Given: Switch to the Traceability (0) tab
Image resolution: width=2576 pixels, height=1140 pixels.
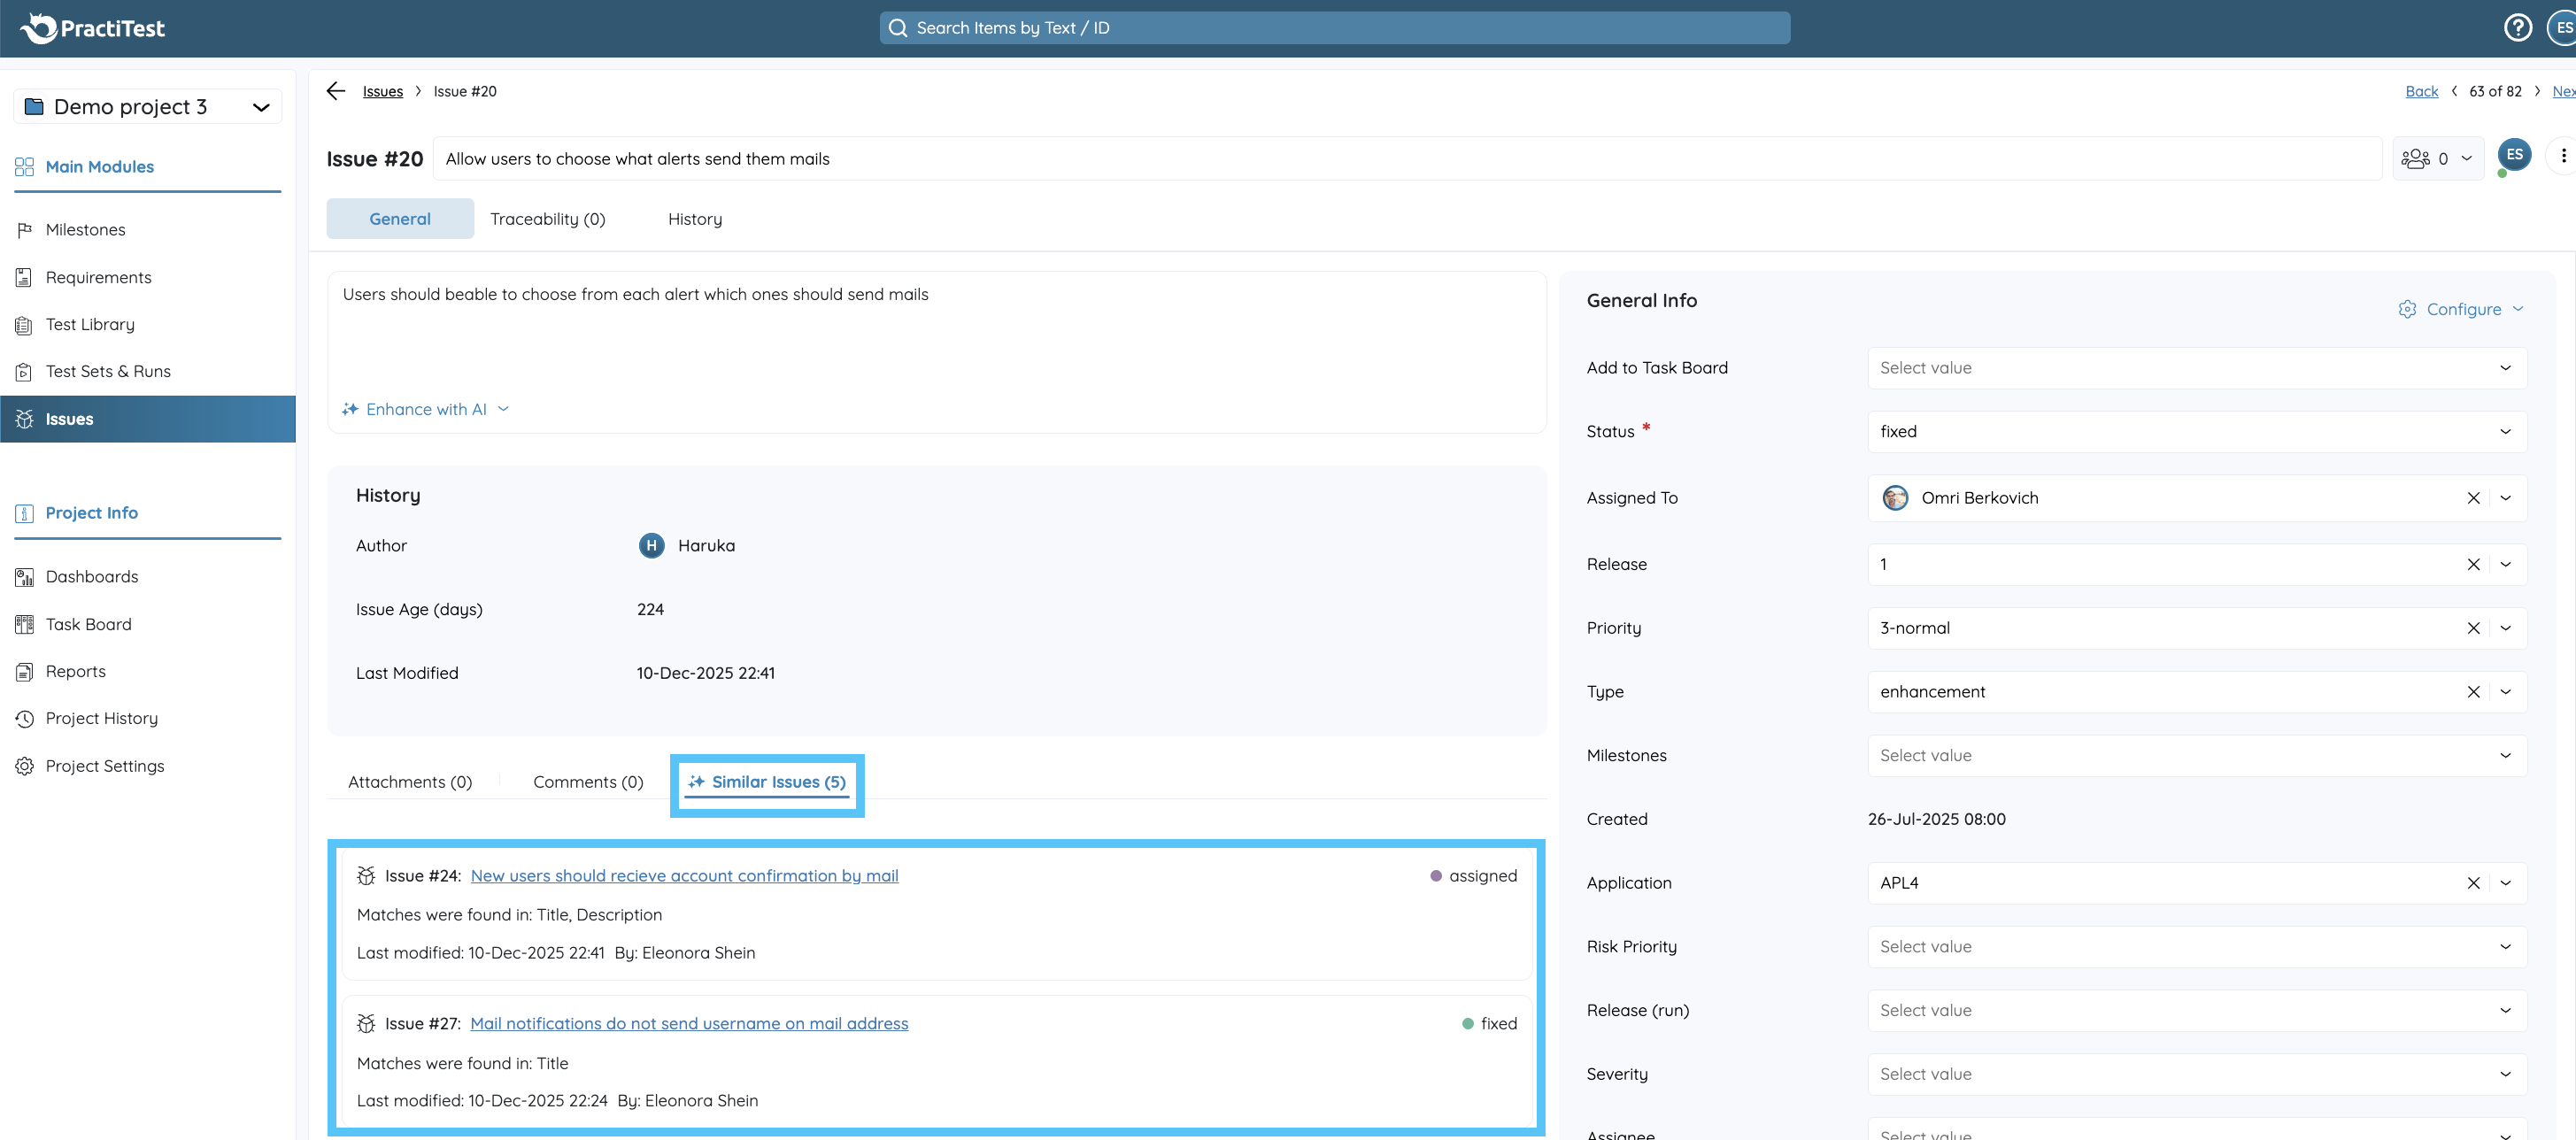Looking at the screenshot, I should (x=547, y=219).
